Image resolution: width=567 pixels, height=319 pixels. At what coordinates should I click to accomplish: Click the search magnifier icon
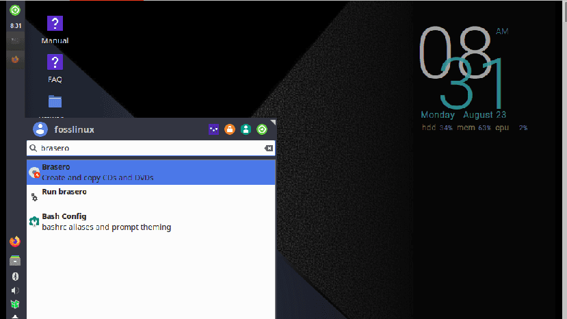pyautogui.click(x=34, y=148)
